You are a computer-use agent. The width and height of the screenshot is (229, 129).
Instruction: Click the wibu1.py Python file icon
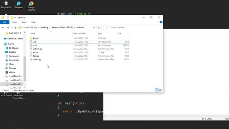[31, 59]
